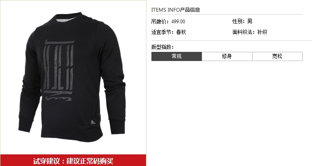The image size is (312, 166).
Task: Click the 男 gender value text
Action: coord(250,21)
